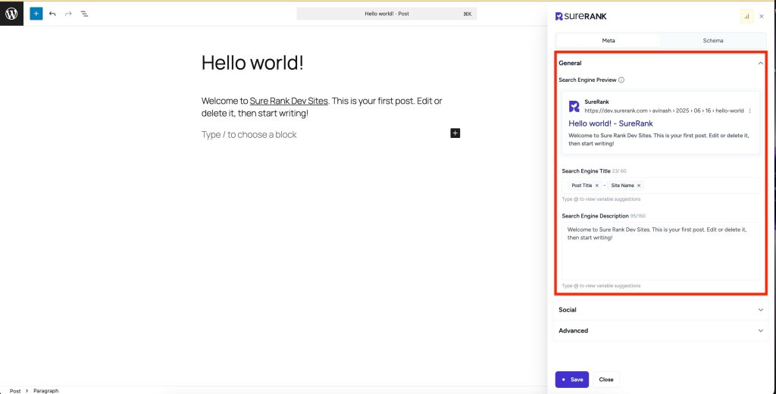Click the Close button
Screen dimensions: 776x394
pos(606,380)
